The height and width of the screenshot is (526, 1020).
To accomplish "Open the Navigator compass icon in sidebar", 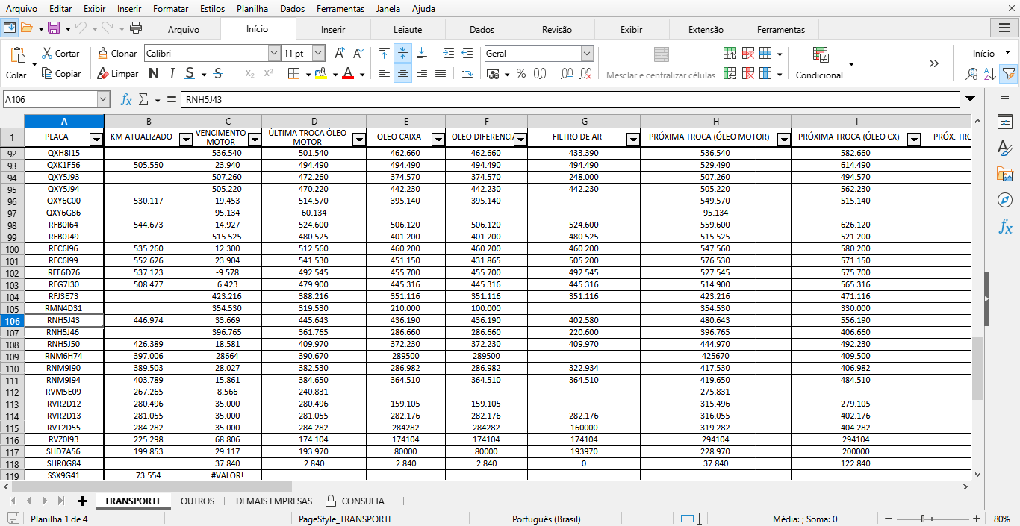I will tap(1005, 201).
